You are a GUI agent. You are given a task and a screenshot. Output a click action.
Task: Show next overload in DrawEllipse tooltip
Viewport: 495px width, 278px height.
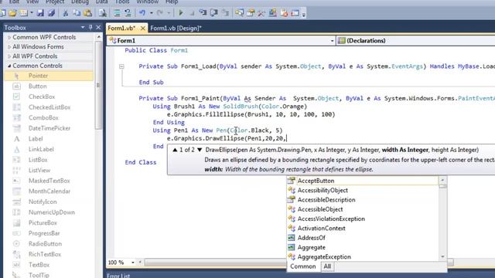pos(200,150)
